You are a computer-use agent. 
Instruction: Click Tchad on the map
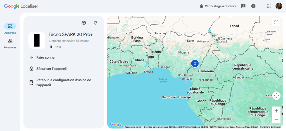point(234,26)
